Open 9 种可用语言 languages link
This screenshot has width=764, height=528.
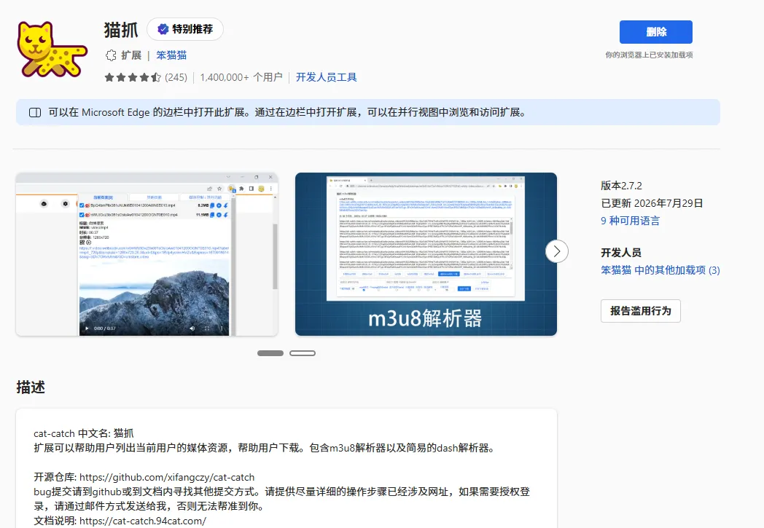(630, 221)
